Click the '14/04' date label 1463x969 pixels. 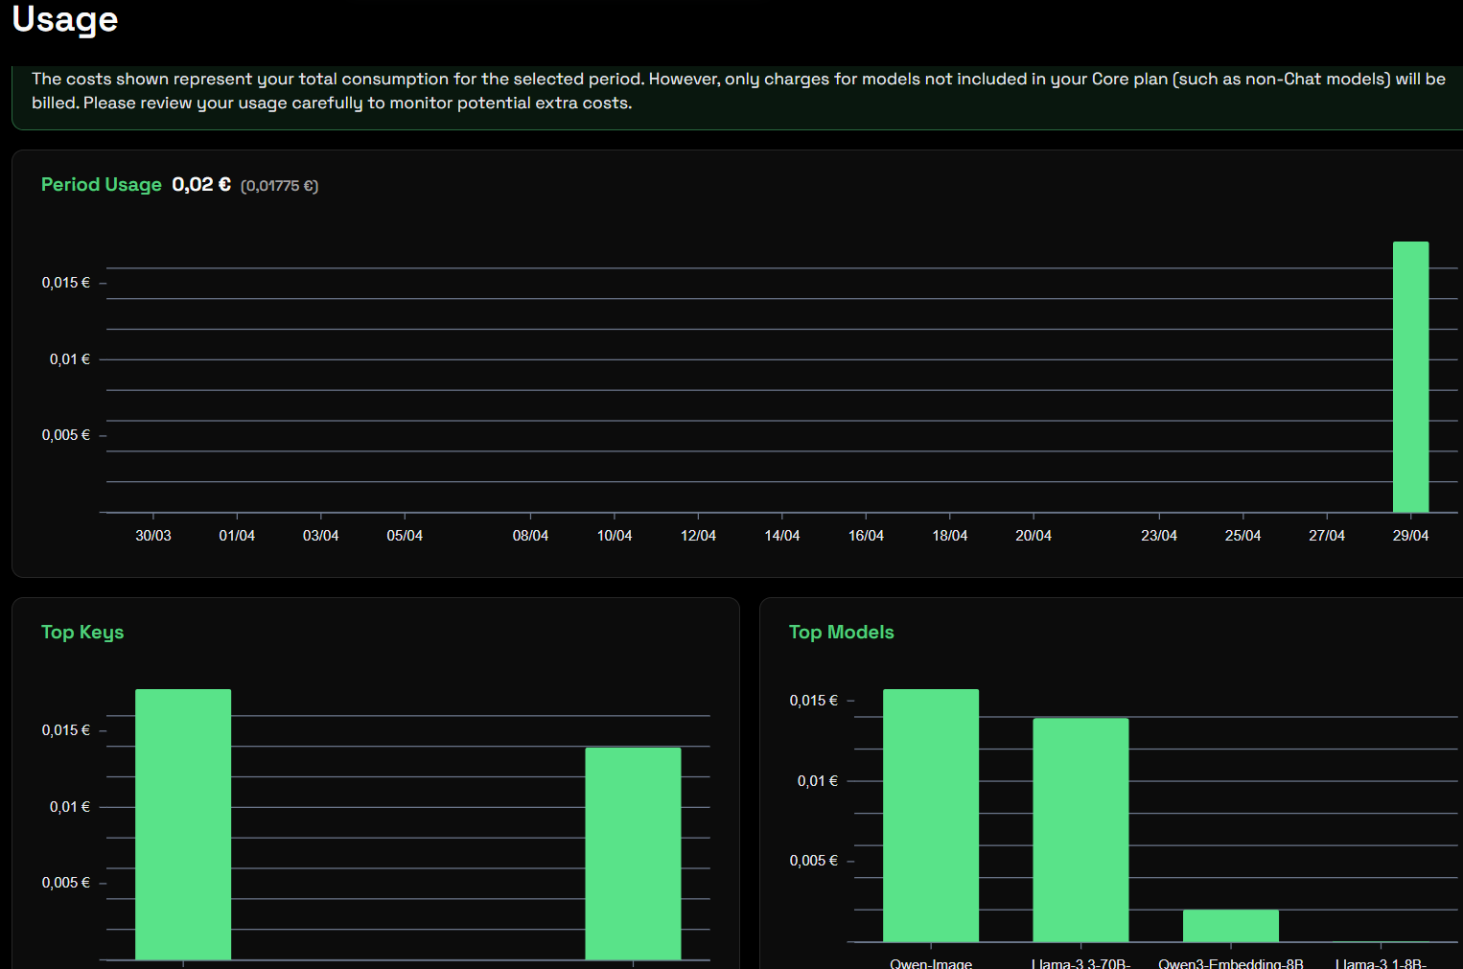[x=782, y=536]
